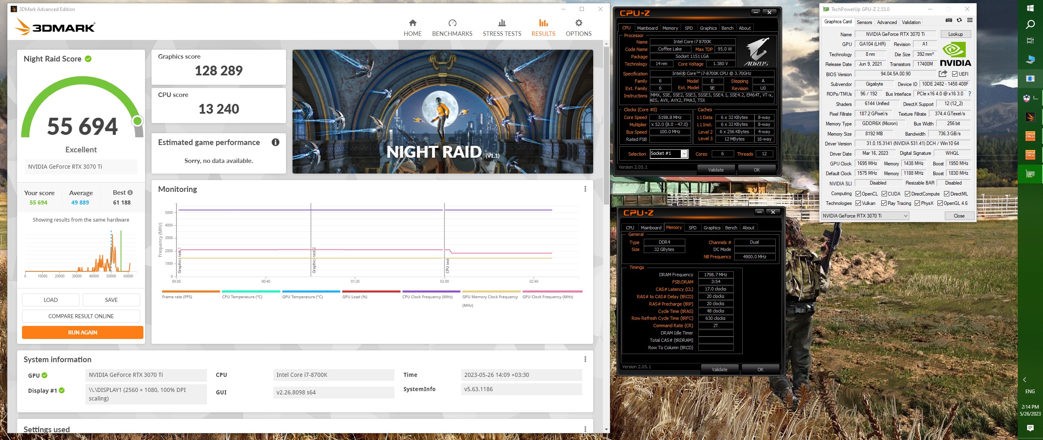Screen dimensions: 1043x440
Task: Click OK in the lower CPU-Z window
Action: [760, 370]
